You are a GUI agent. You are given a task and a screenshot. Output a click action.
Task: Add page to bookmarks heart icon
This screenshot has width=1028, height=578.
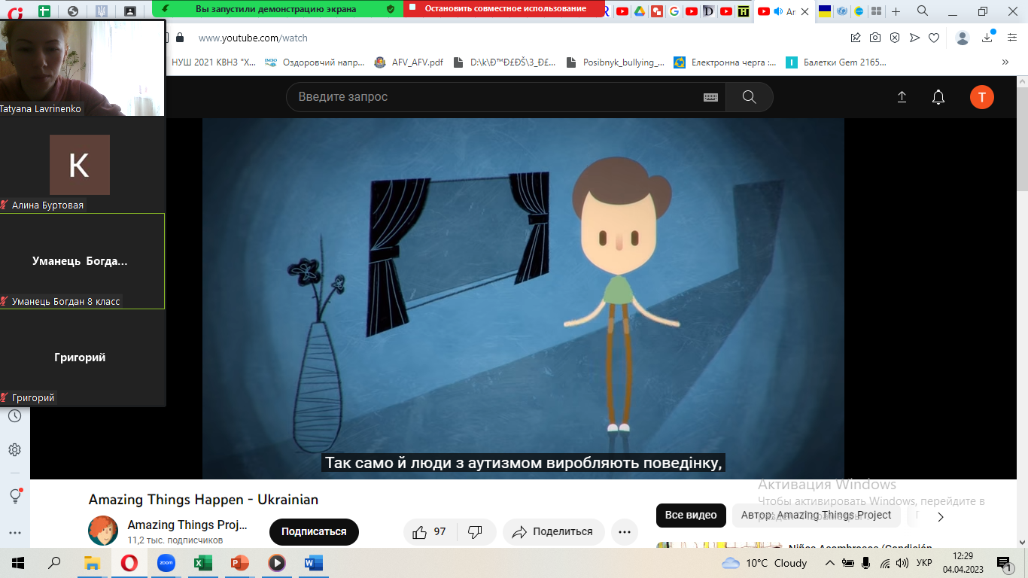click(934, 38)
